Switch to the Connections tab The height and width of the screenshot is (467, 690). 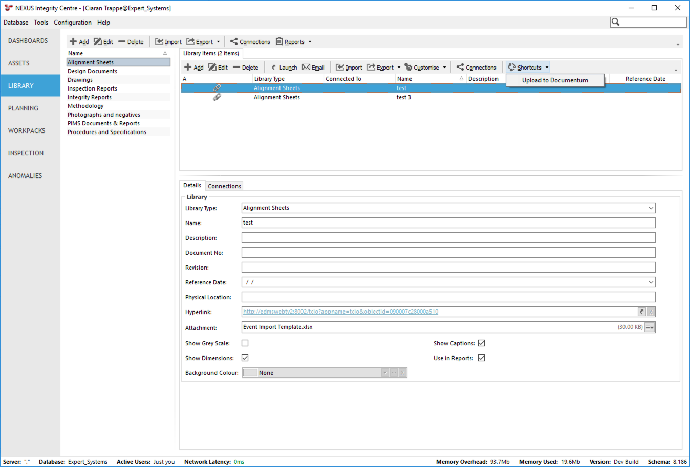click(224, 186)
